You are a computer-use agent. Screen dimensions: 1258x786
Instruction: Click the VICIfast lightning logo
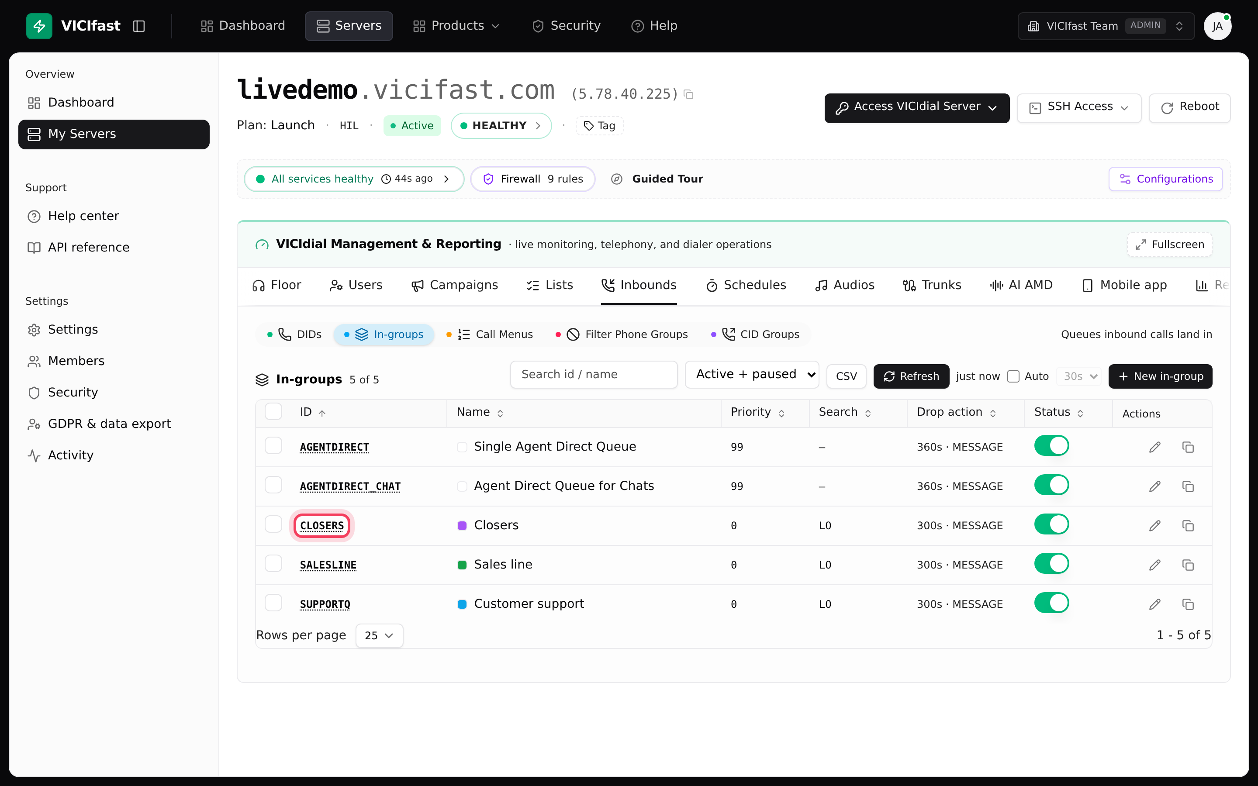[39, 26]
